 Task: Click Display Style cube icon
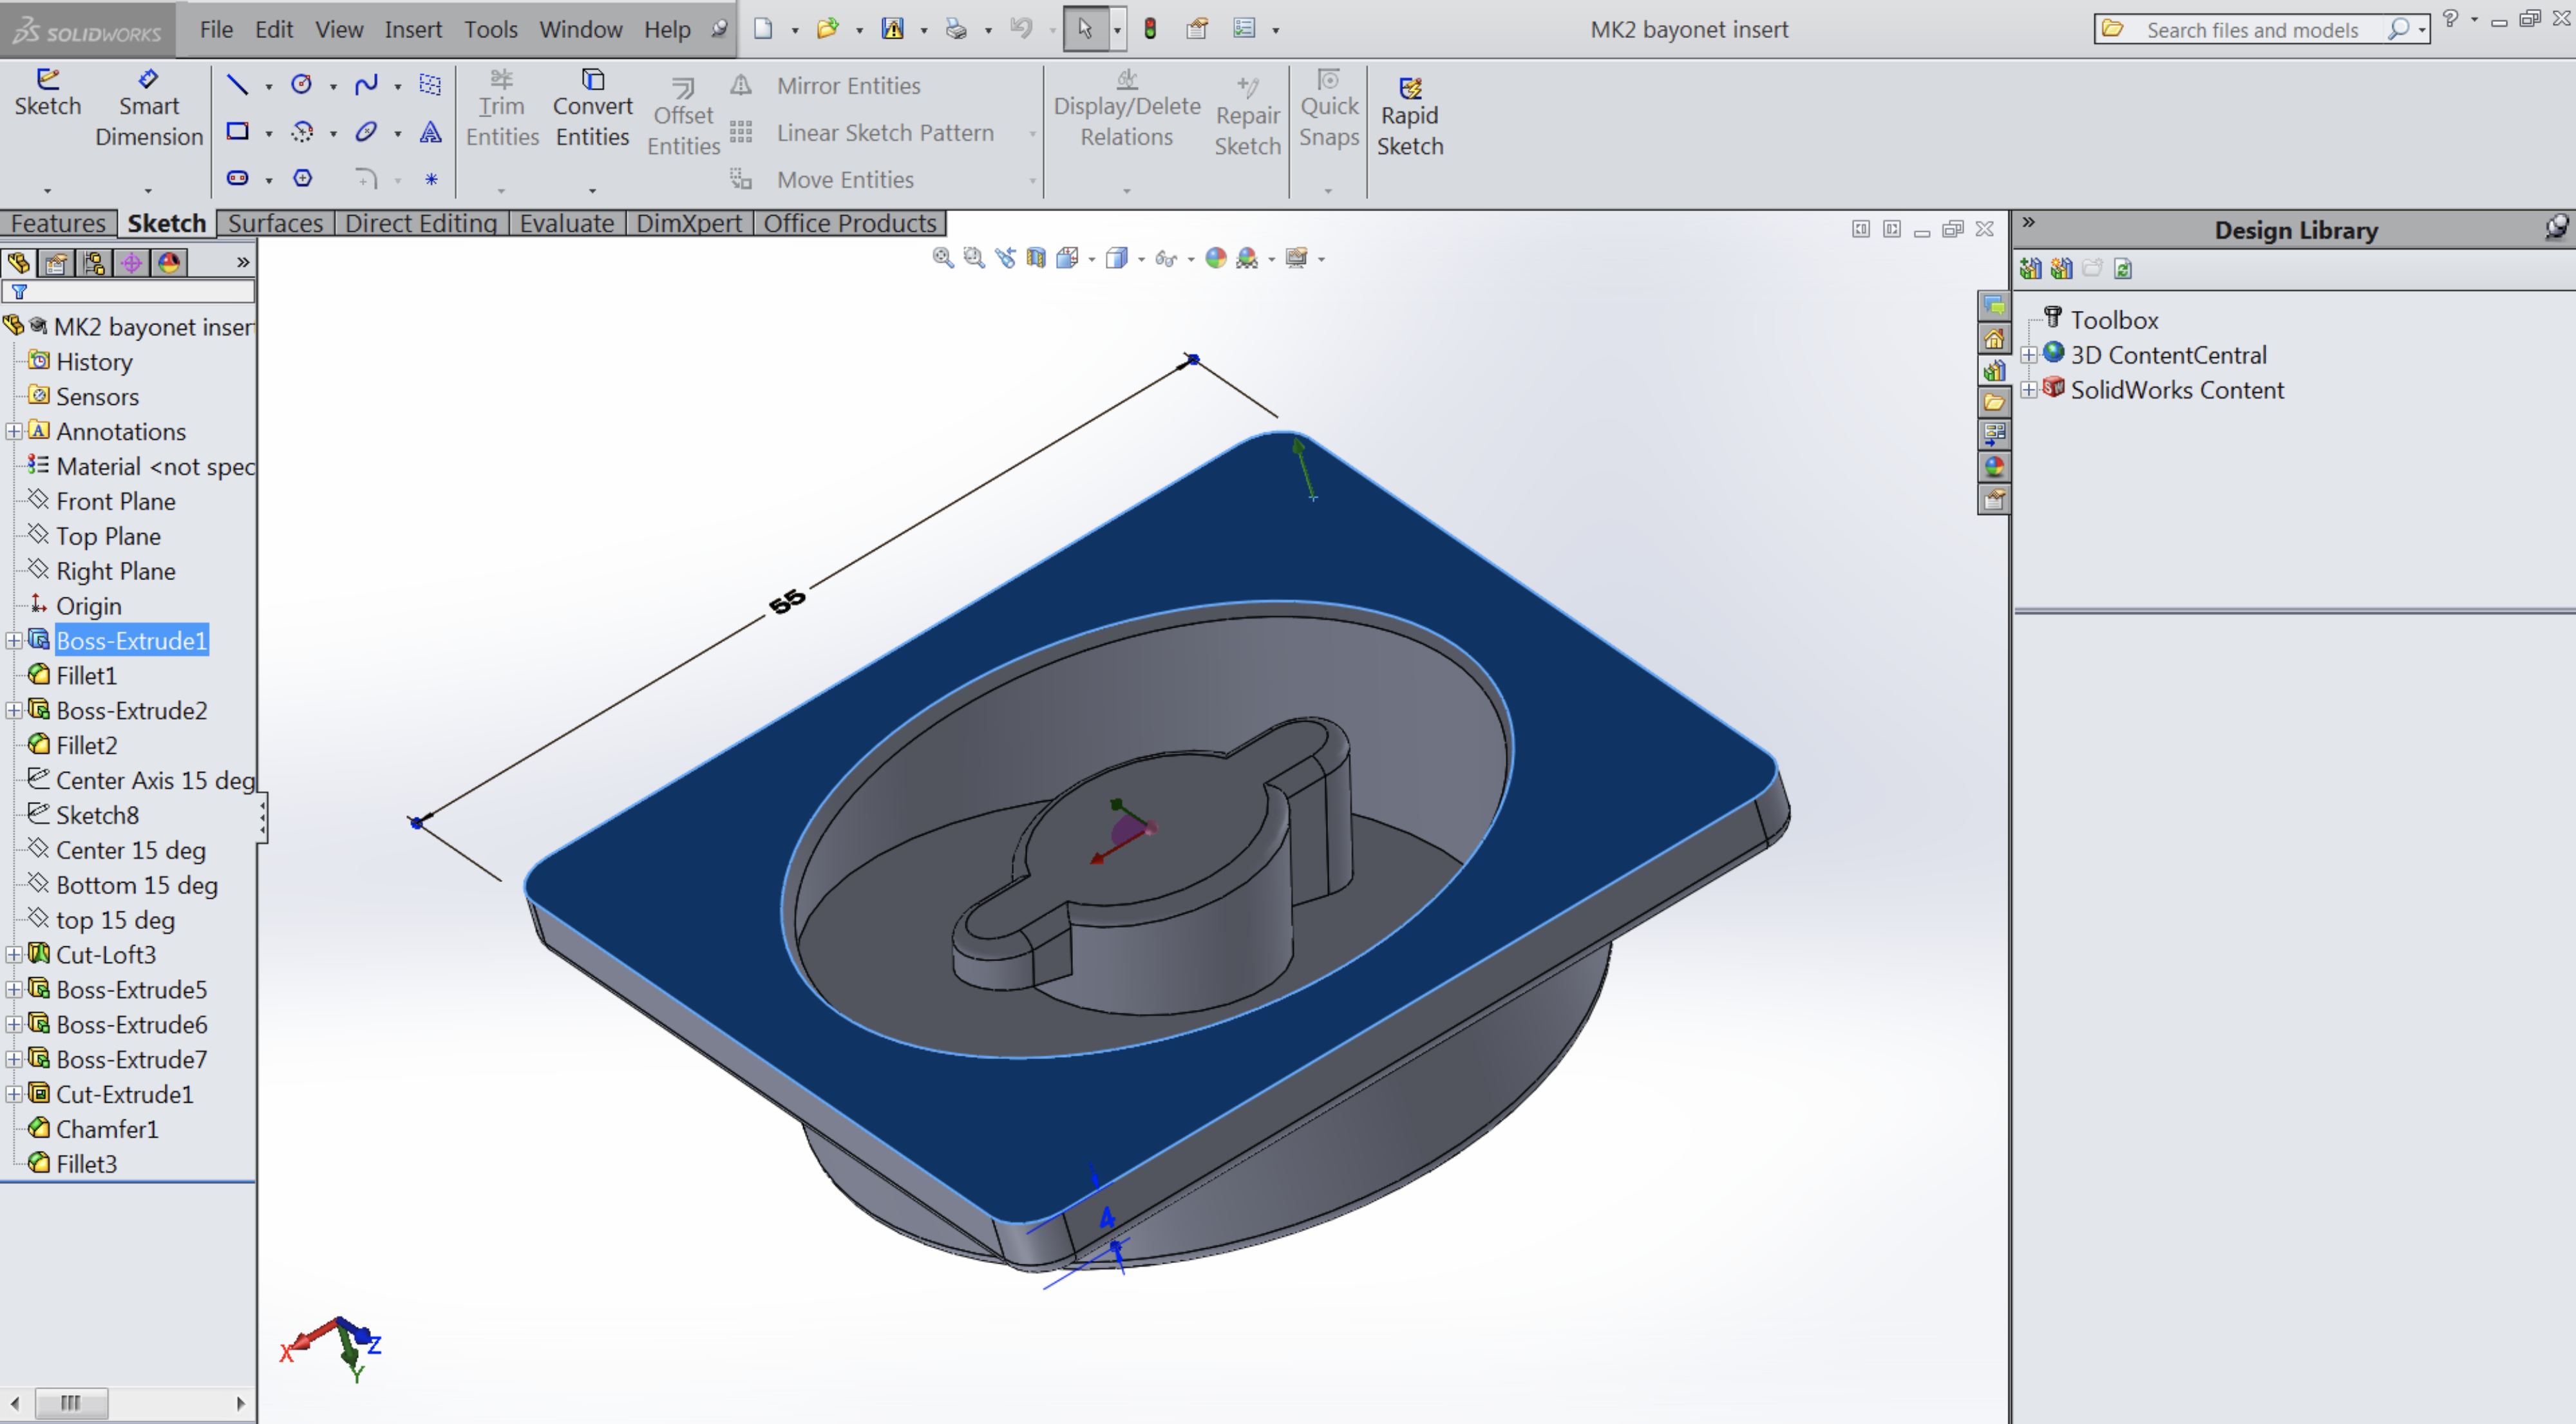pos(1117,258)
